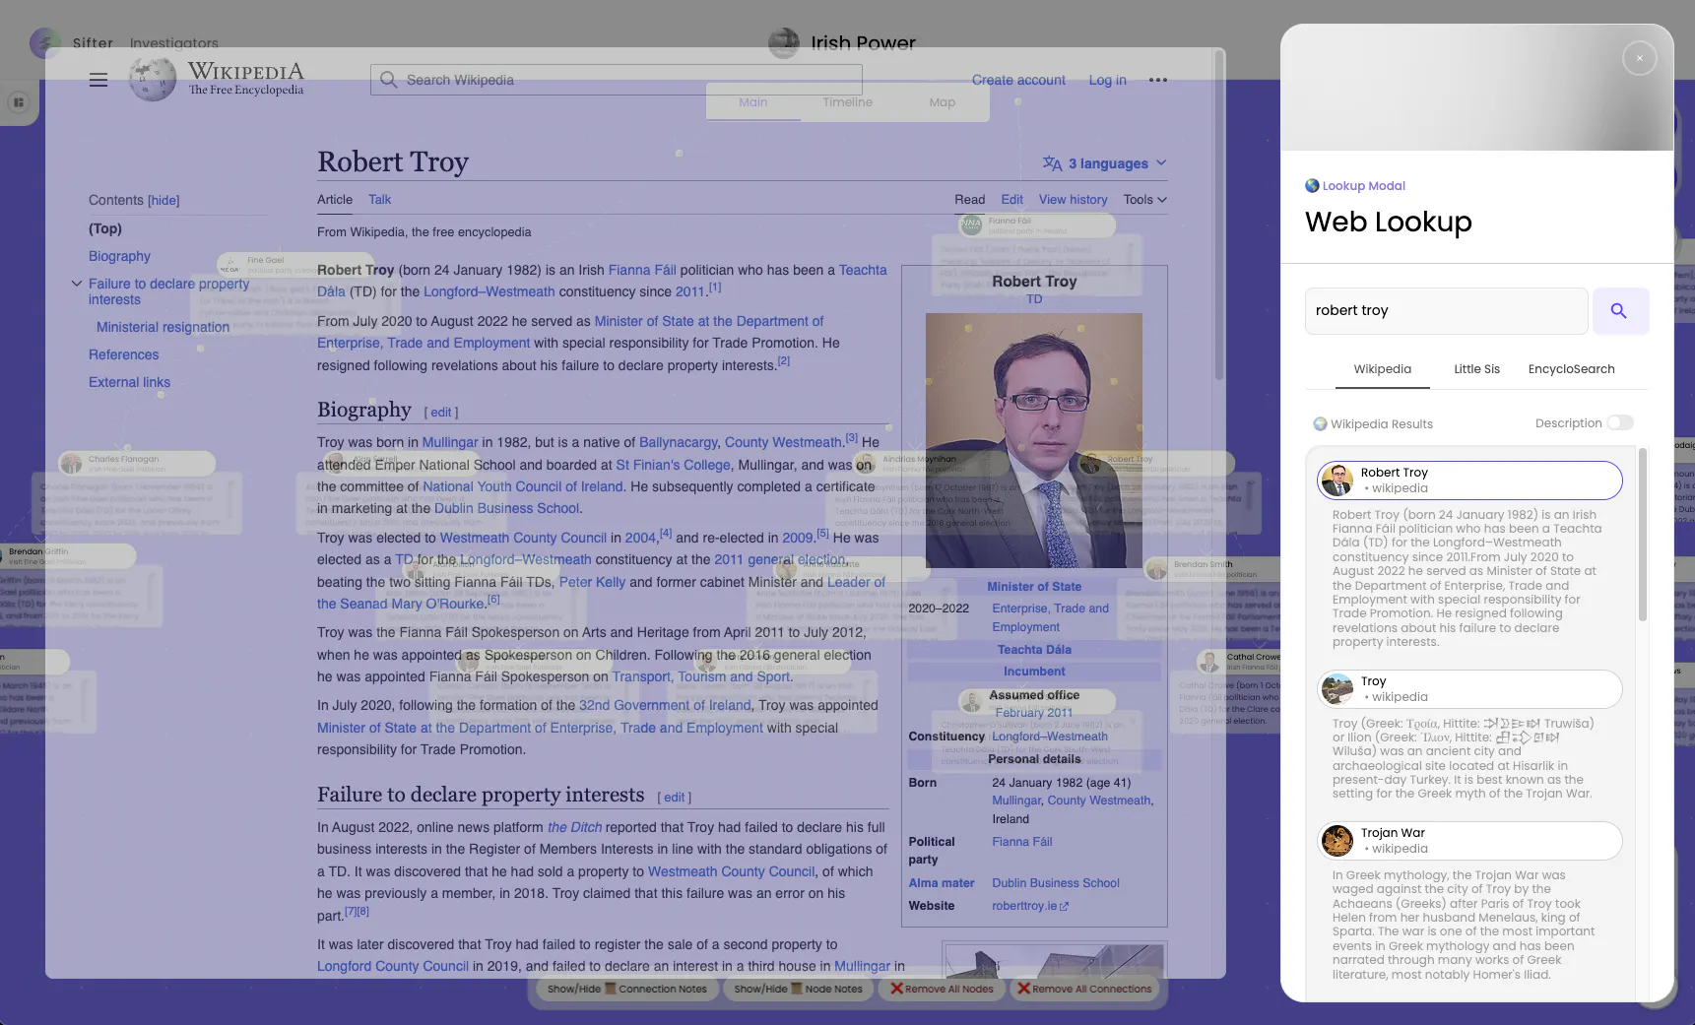Image resolution: width=1695 pixels, height=1025 pixels.
Task: Close the Web Lookup modal
Action: pos(1640,58)
